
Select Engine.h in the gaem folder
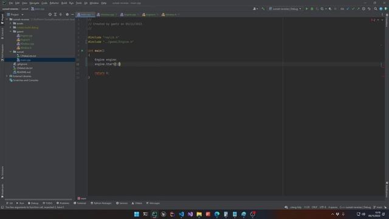coord(23,40)
